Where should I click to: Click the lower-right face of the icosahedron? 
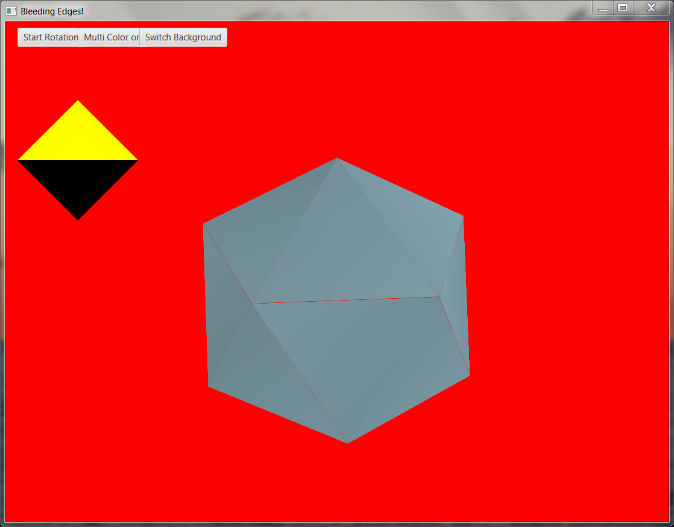pos(422,385)
